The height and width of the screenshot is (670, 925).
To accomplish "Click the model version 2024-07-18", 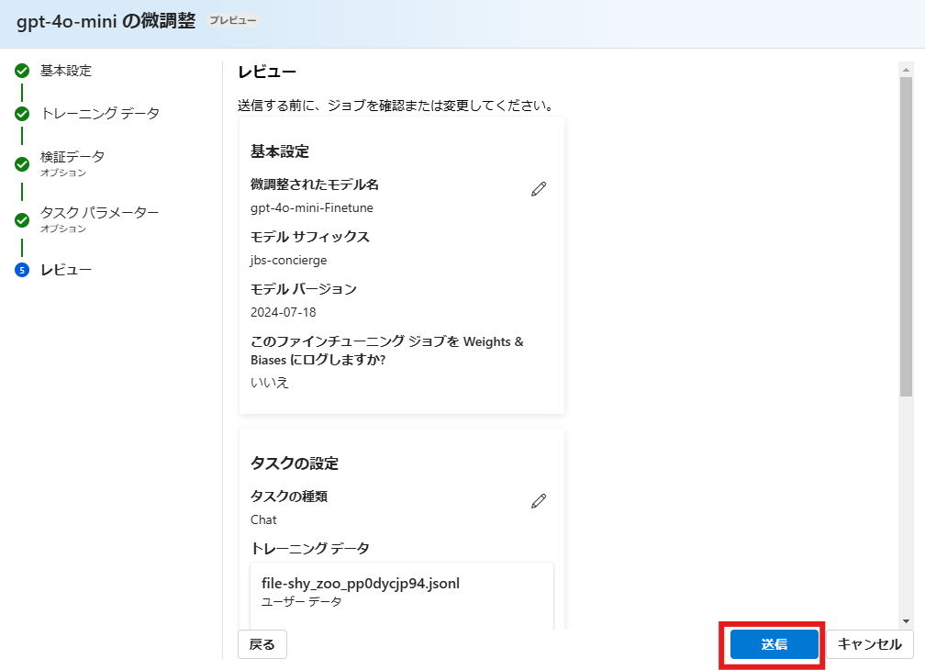I will point(284,312).
